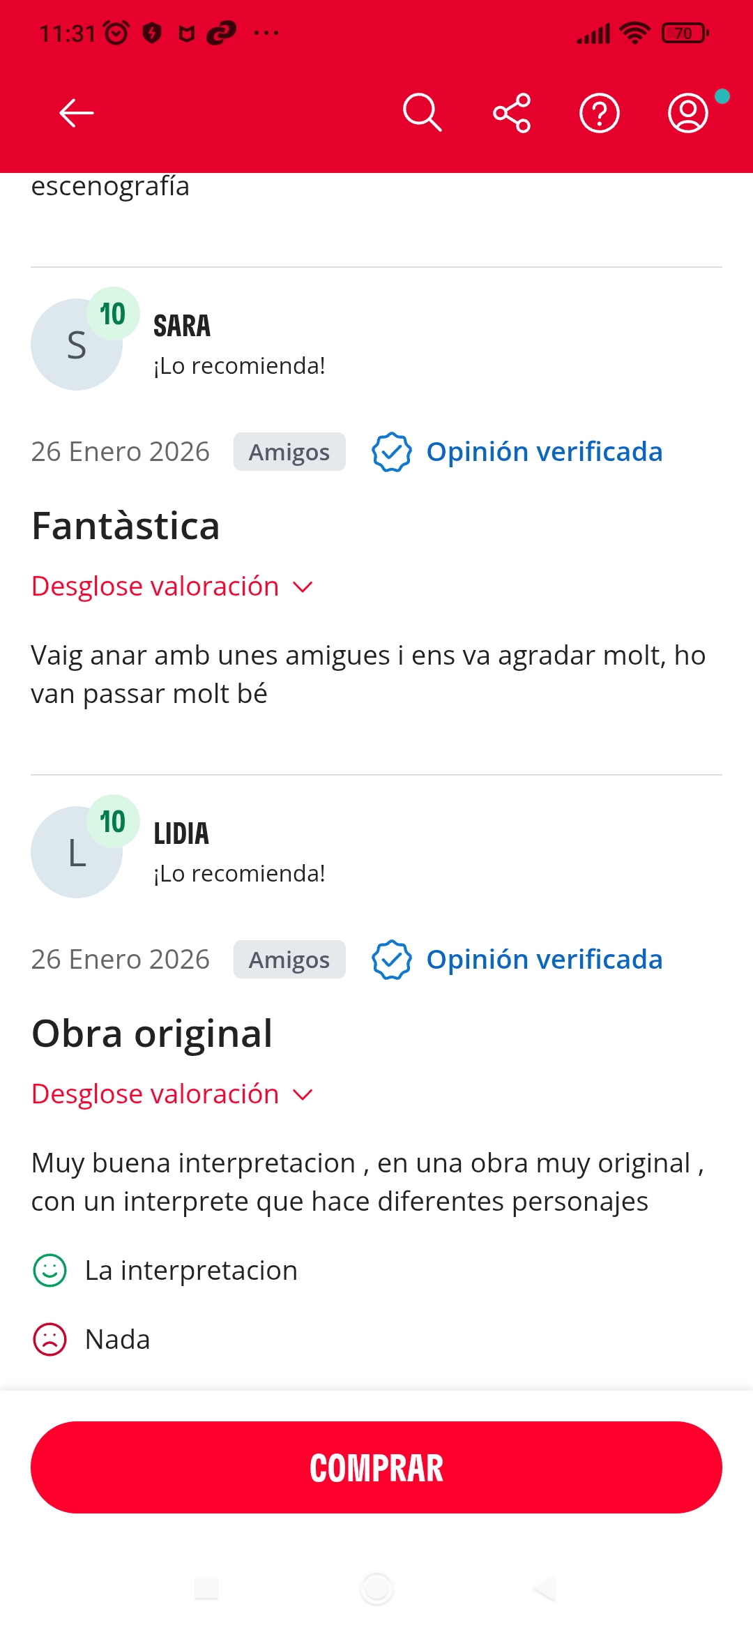Open help via the question mark icon

point(600,113)
